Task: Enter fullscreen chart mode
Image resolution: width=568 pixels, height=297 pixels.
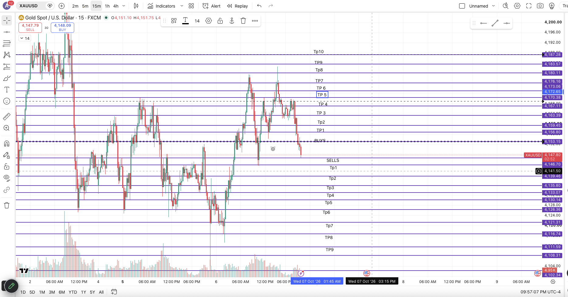Action: click(x=529, y=6)
